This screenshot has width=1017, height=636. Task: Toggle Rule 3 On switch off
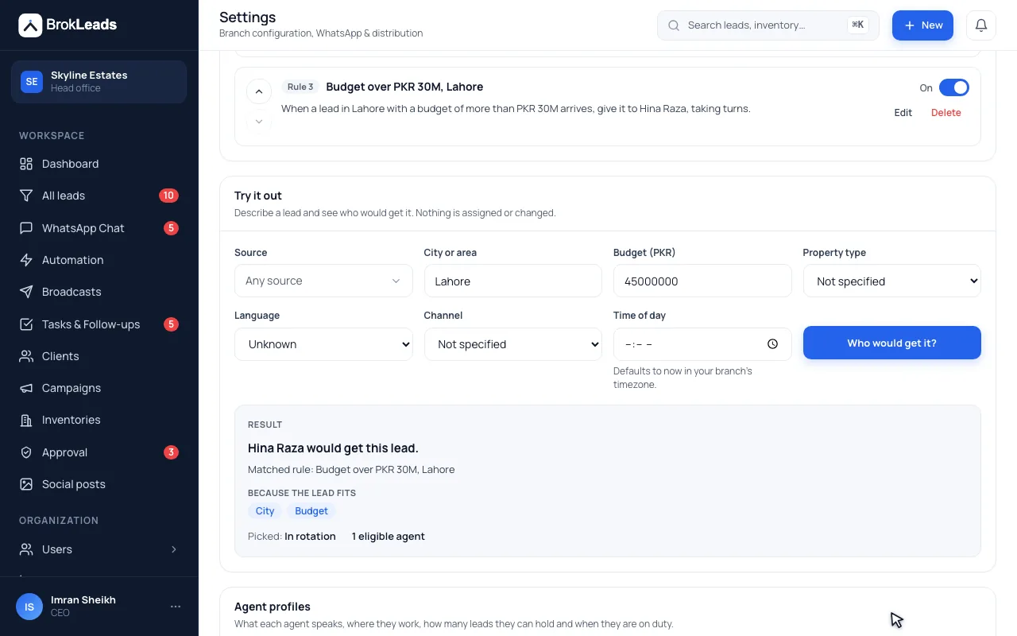point(953,87)
